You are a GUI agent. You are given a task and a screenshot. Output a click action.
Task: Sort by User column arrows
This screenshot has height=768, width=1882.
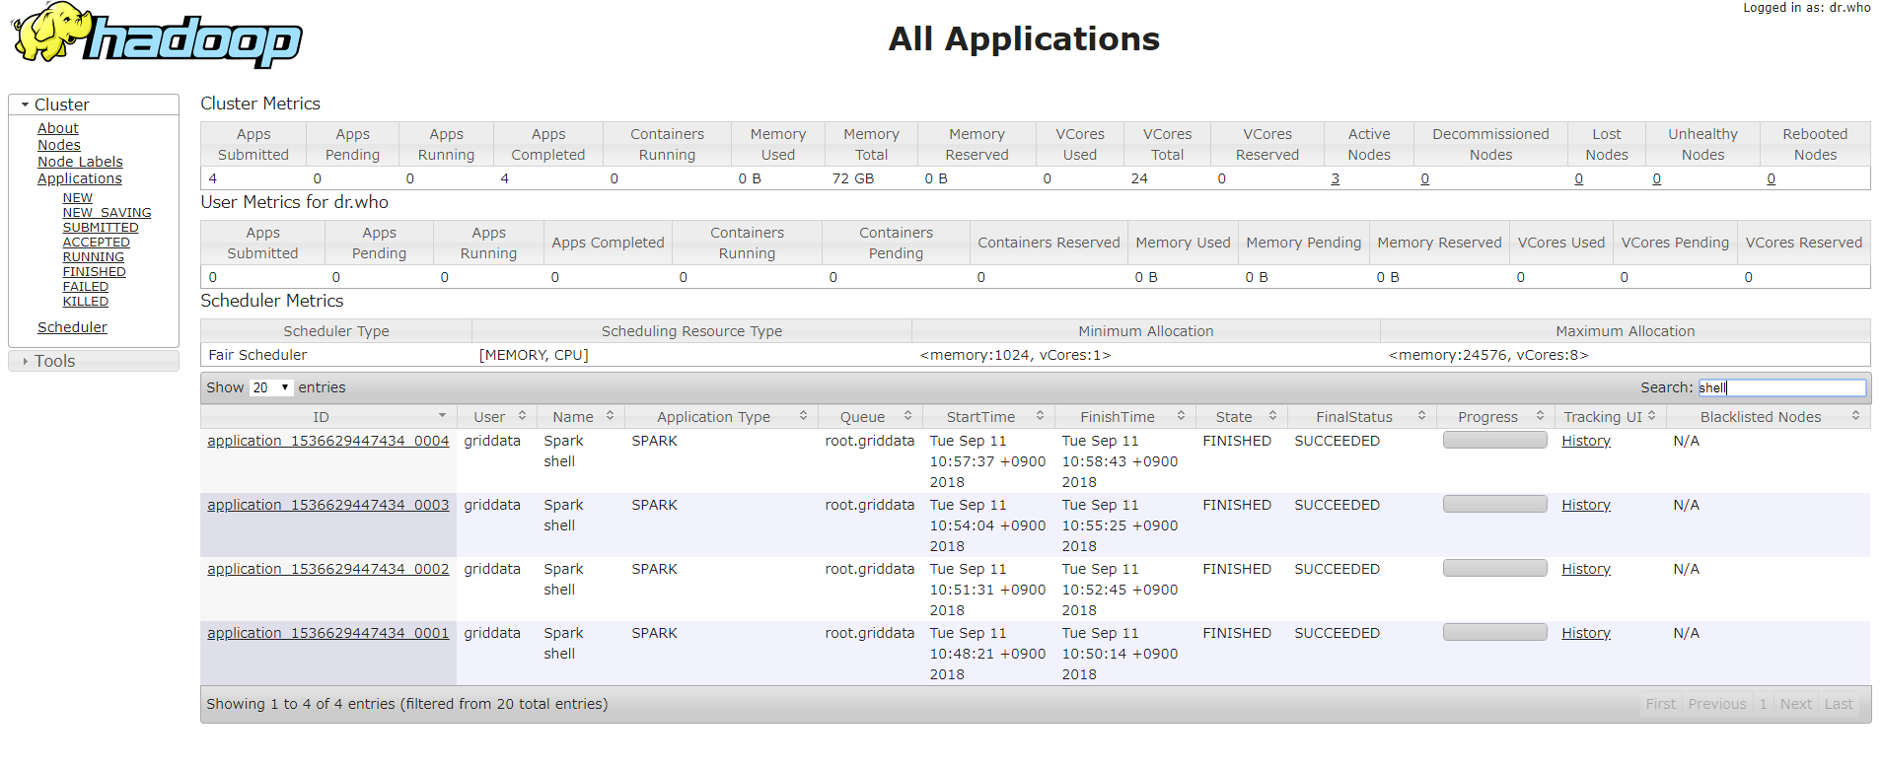tap(522, 416)
